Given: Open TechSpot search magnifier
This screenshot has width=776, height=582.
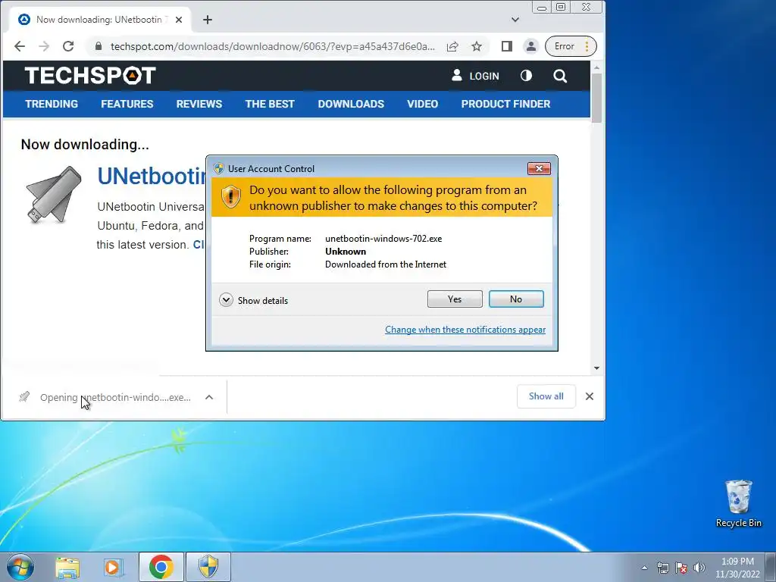Looking at the screenshot, I should point(560,76).
